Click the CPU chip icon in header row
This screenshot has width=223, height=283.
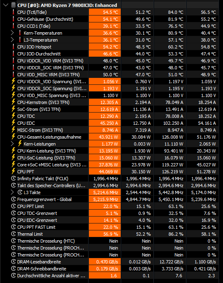[13, 5]
